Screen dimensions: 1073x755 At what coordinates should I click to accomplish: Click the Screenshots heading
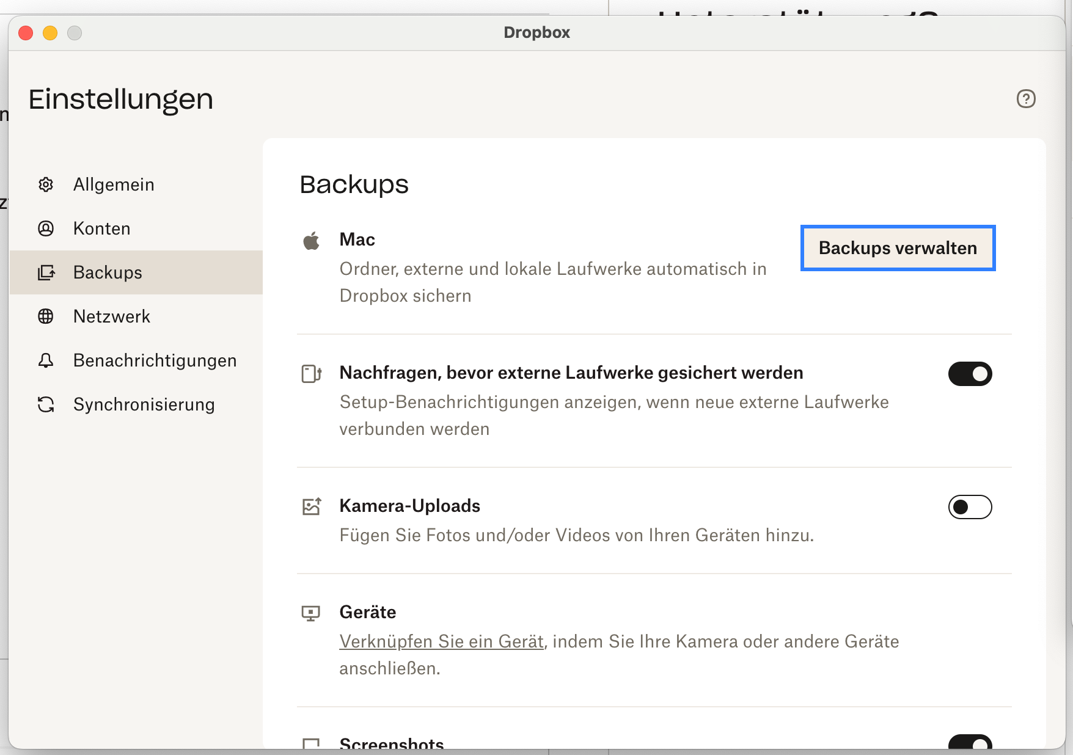click(392, 743)
